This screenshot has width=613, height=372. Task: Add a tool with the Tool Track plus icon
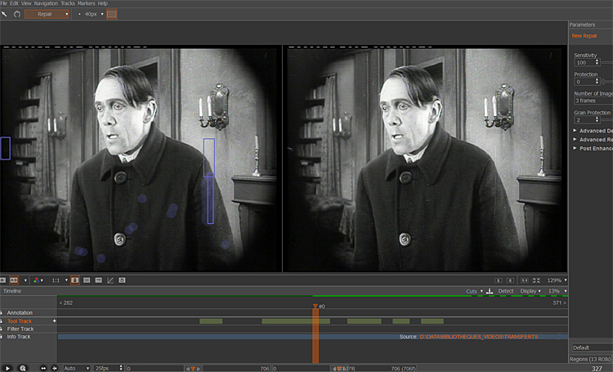54,320
